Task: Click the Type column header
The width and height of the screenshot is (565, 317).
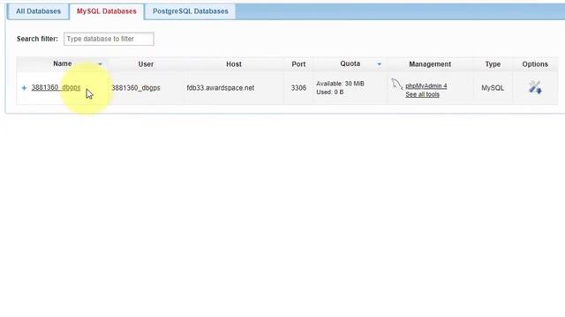Action: [493, 64]
